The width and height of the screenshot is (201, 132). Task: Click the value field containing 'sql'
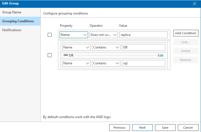143,63
